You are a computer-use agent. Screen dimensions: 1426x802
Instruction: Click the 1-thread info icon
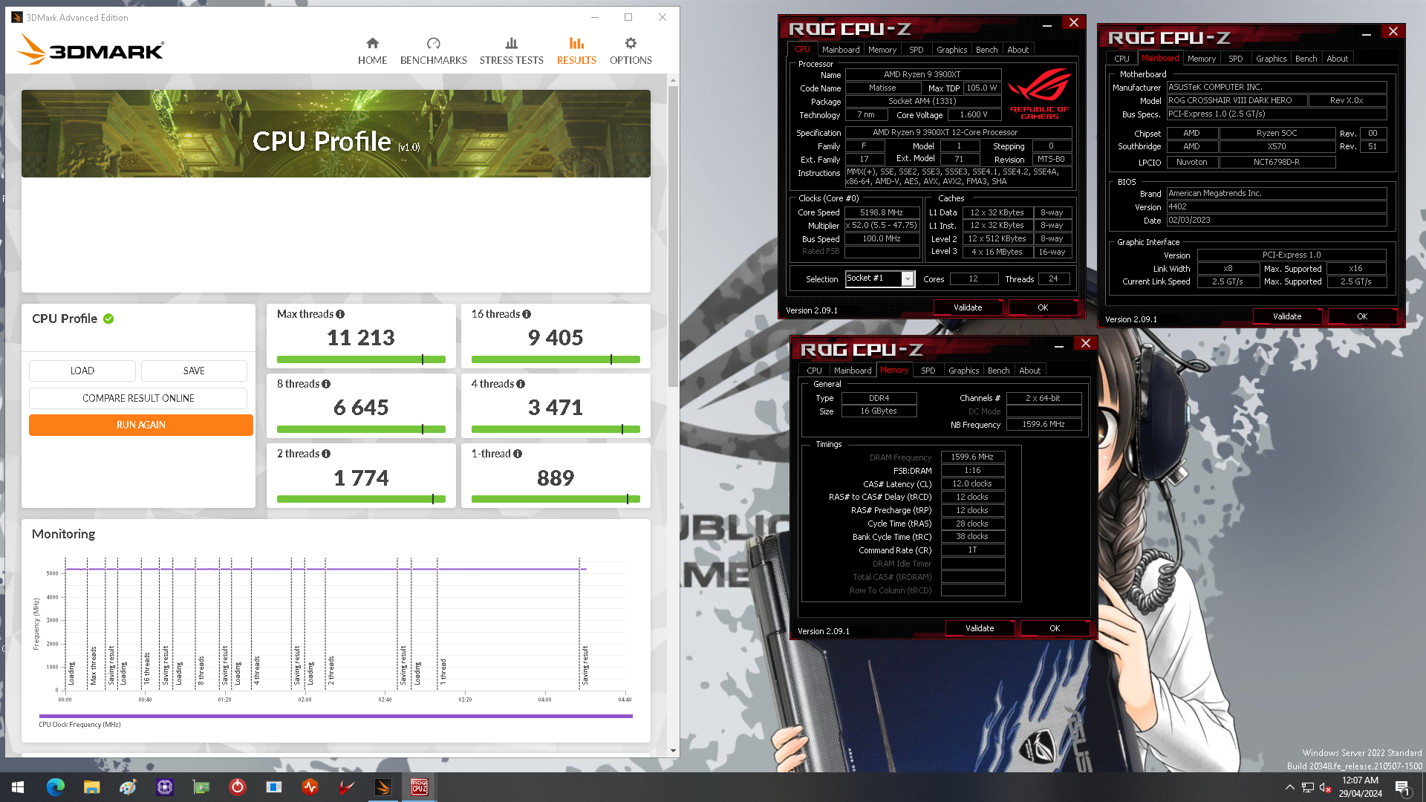point(518,454)
